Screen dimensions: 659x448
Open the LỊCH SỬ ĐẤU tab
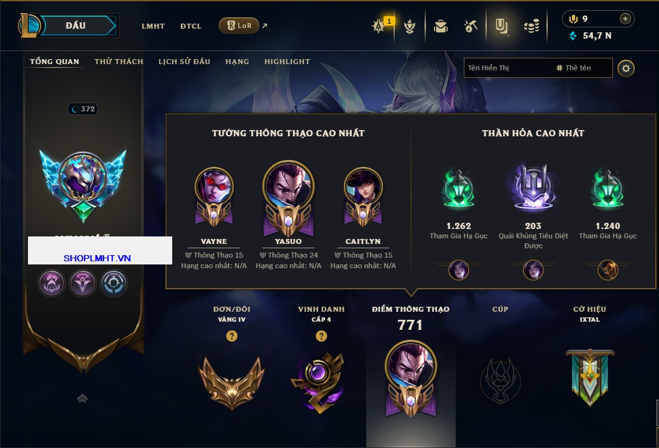(x=184, y=62)
